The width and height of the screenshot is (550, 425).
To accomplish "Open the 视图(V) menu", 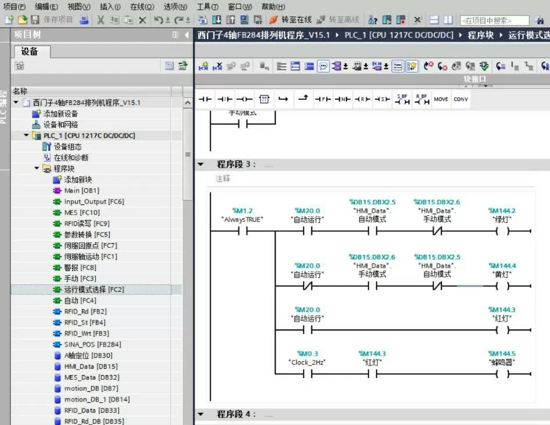I will (78, 6).
